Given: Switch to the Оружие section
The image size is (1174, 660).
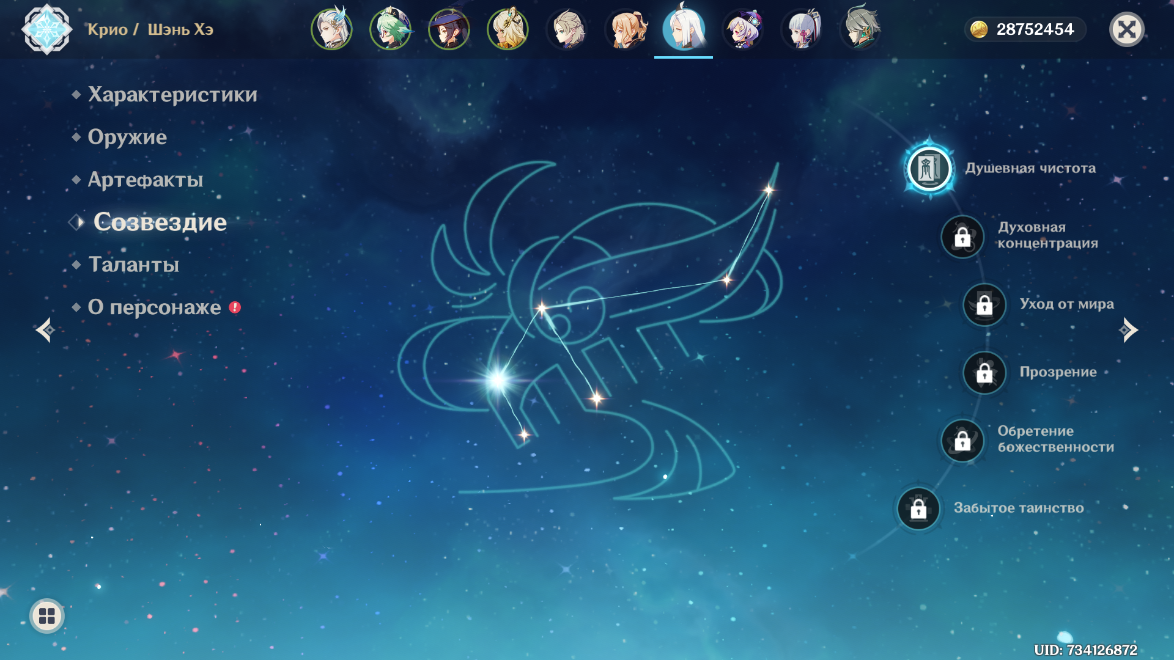Looking at the screenshot, I should tap(127, 137).
